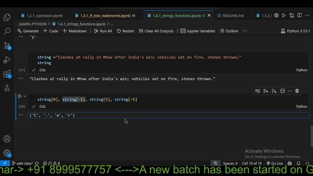Click Cell 14 of 14 status item
Screen dimensions: 313x176
click(x=252, y=163)
